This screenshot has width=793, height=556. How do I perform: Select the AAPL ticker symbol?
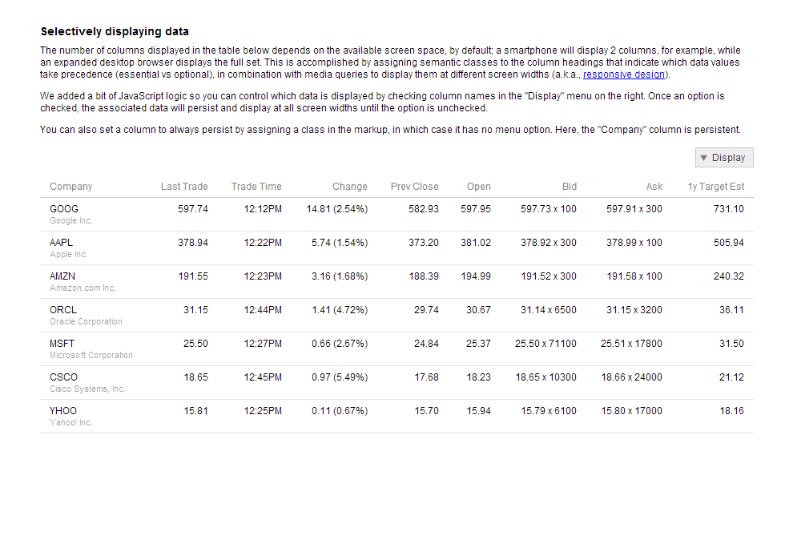(x=61, y=242)
